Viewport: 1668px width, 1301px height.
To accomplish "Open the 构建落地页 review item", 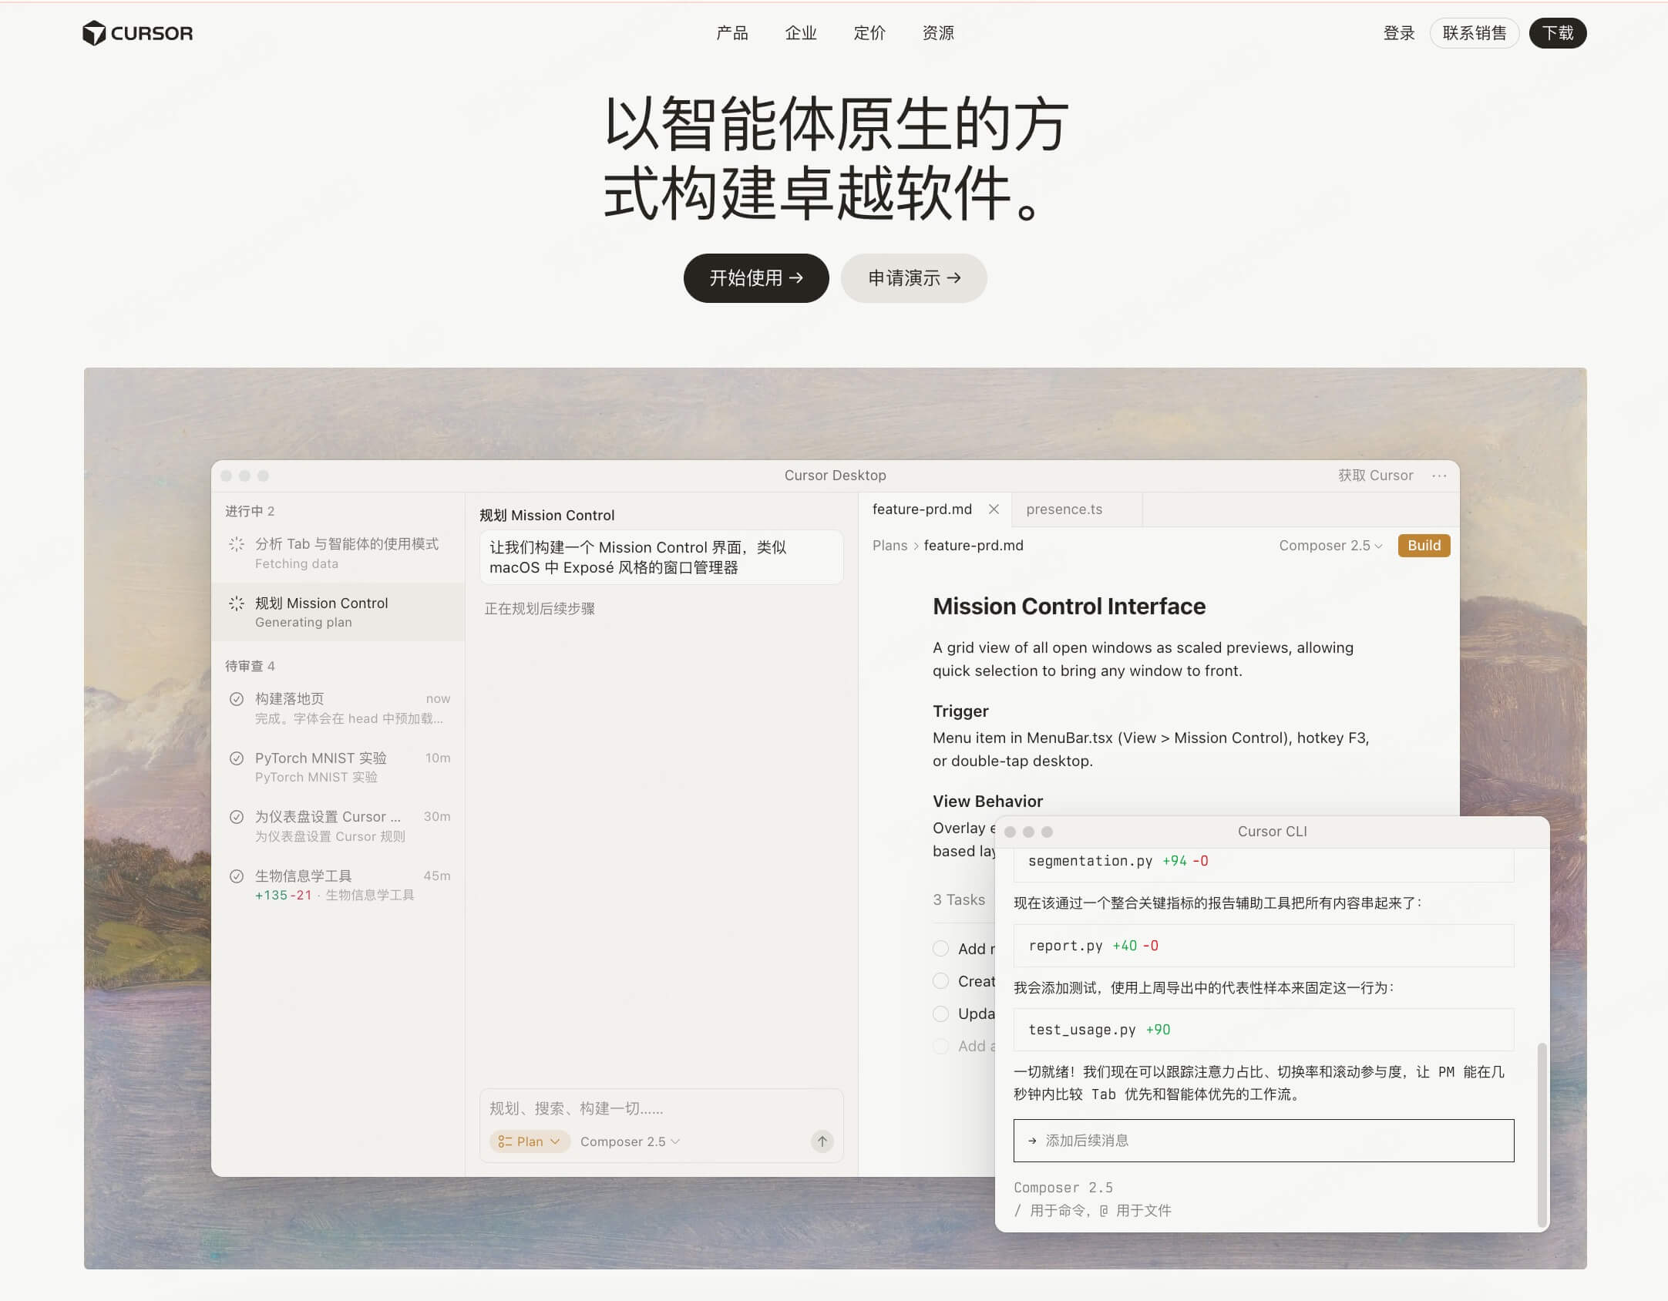I will [338, 708].
